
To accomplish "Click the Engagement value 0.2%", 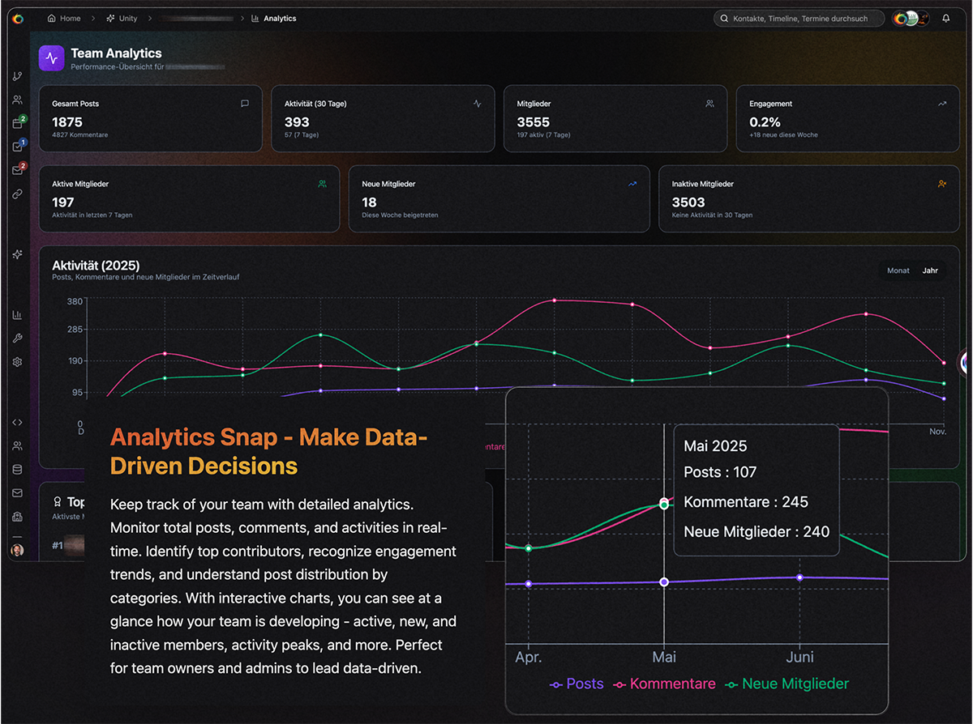I will 765,121.
